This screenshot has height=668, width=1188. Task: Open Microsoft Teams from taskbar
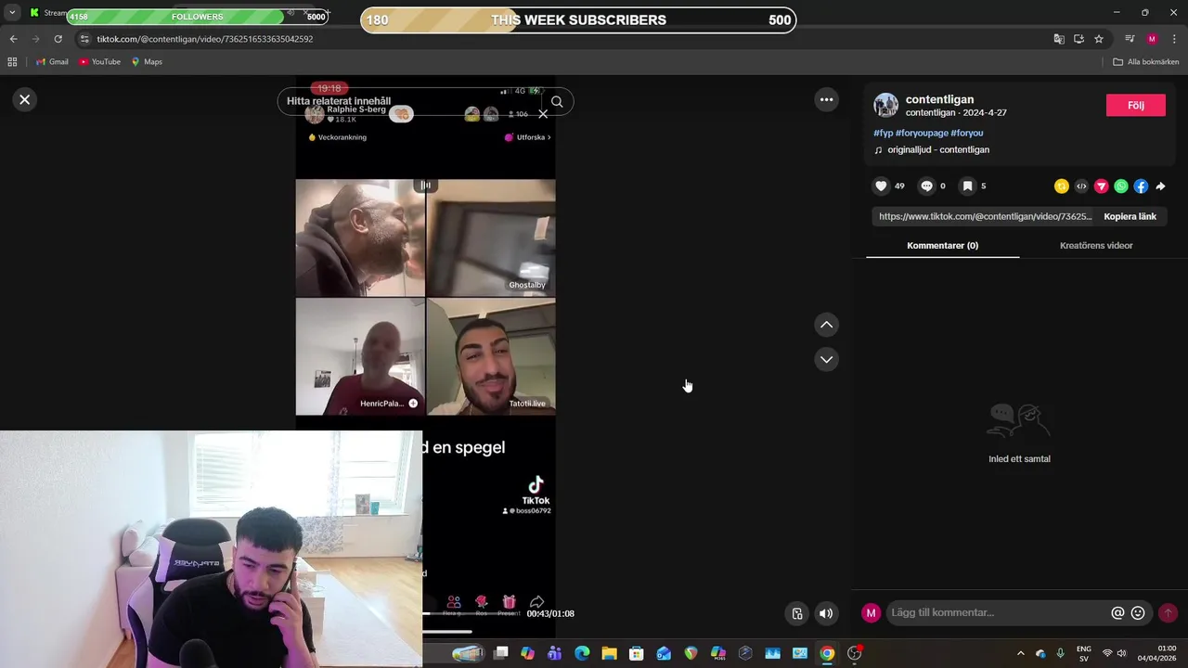(x=555, y=653)
